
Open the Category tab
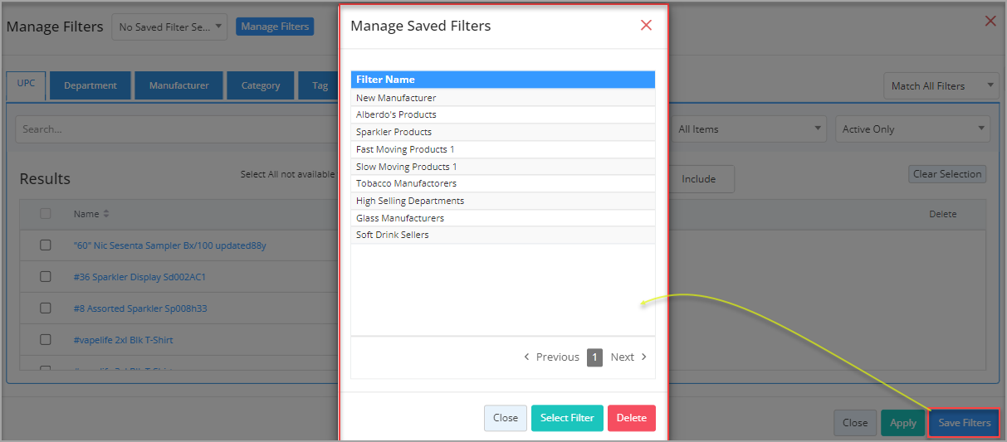pos(261,85)
